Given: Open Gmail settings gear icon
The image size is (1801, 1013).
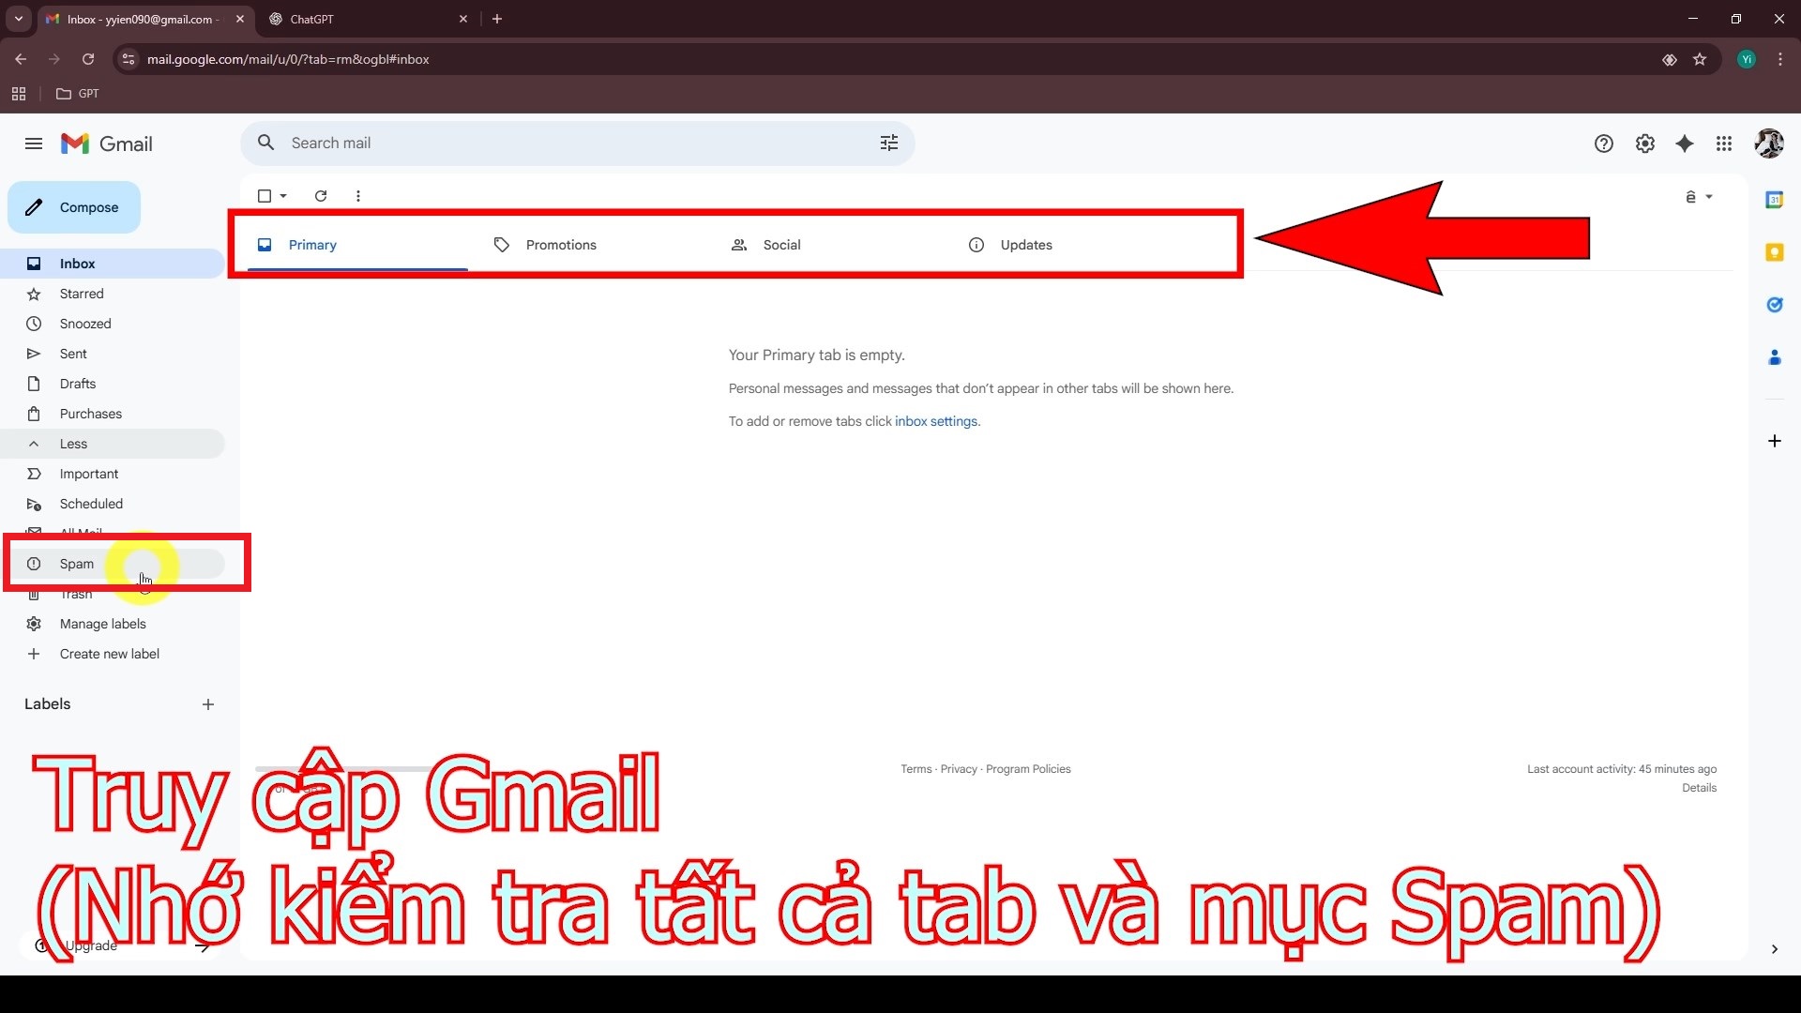Looking at the screenshot, I should point(1644,144).
